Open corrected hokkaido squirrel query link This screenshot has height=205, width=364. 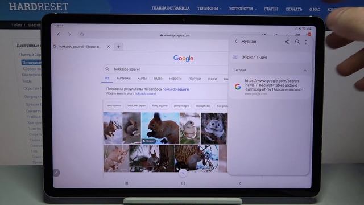point(176,89)
